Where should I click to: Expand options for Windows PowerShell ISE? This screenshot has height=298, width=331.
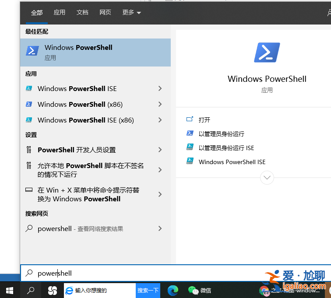pyautogui.click(x=160, y=88)
